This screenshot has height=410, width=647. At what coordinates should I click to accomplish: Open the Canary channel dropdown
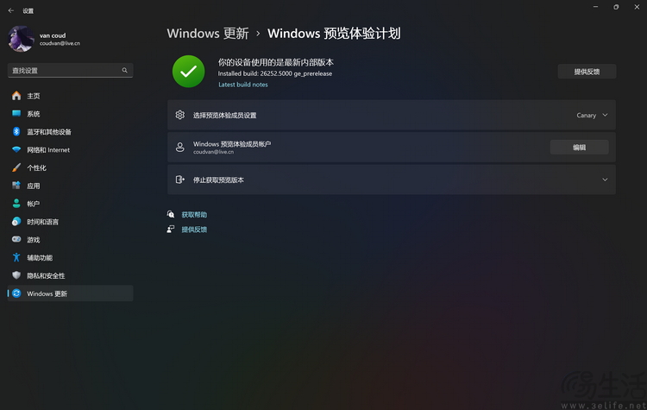[587, 115]
